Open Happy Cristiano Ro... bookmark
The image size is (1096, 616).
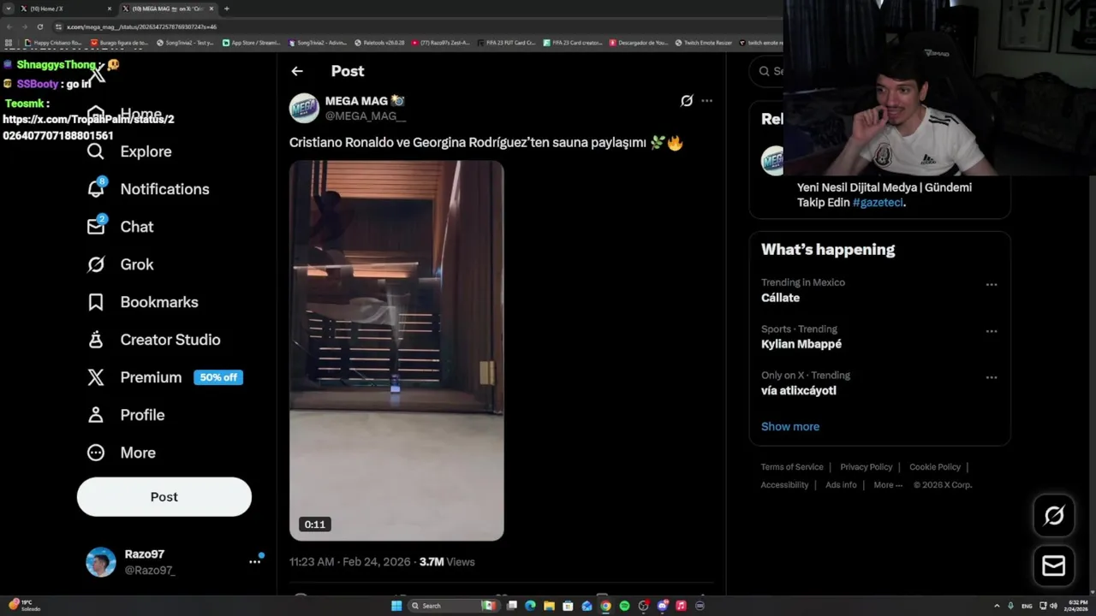(x=53, y=43)
